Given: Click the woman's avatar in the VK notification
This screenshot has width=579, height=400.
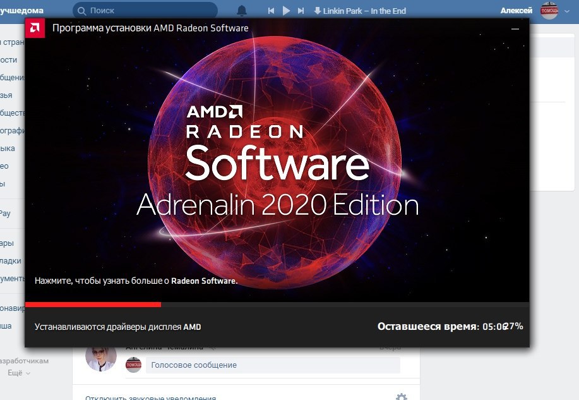Looking at the screenshot, I should (101, 358).
